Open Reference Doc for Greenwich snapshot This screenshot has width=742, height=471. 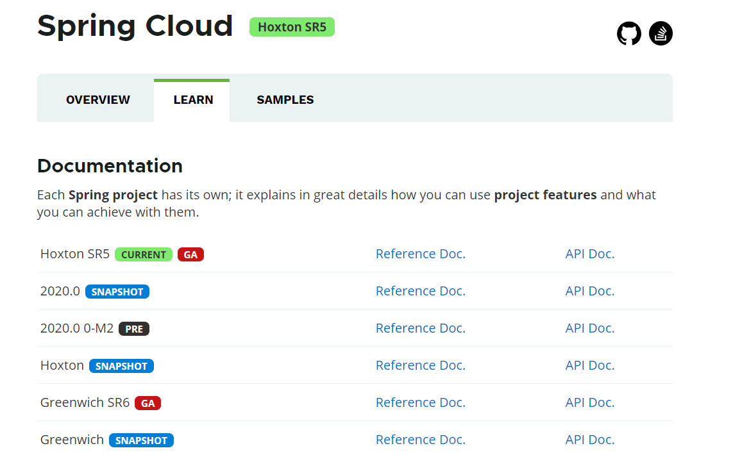[420, 440]
